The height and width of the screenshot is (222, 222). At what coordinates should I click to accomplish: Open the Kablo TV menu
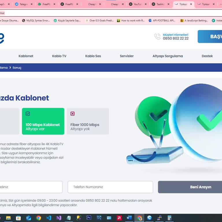pyautogui.click(x=59, y=56)
